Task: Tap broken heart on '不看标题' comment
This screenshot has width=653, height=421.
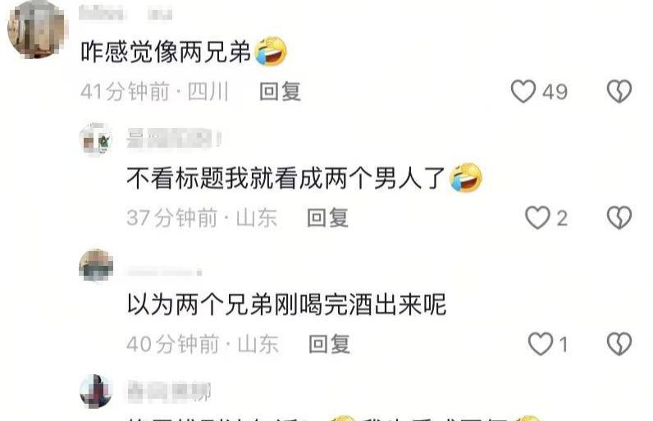Action: [x=619, y=217]
